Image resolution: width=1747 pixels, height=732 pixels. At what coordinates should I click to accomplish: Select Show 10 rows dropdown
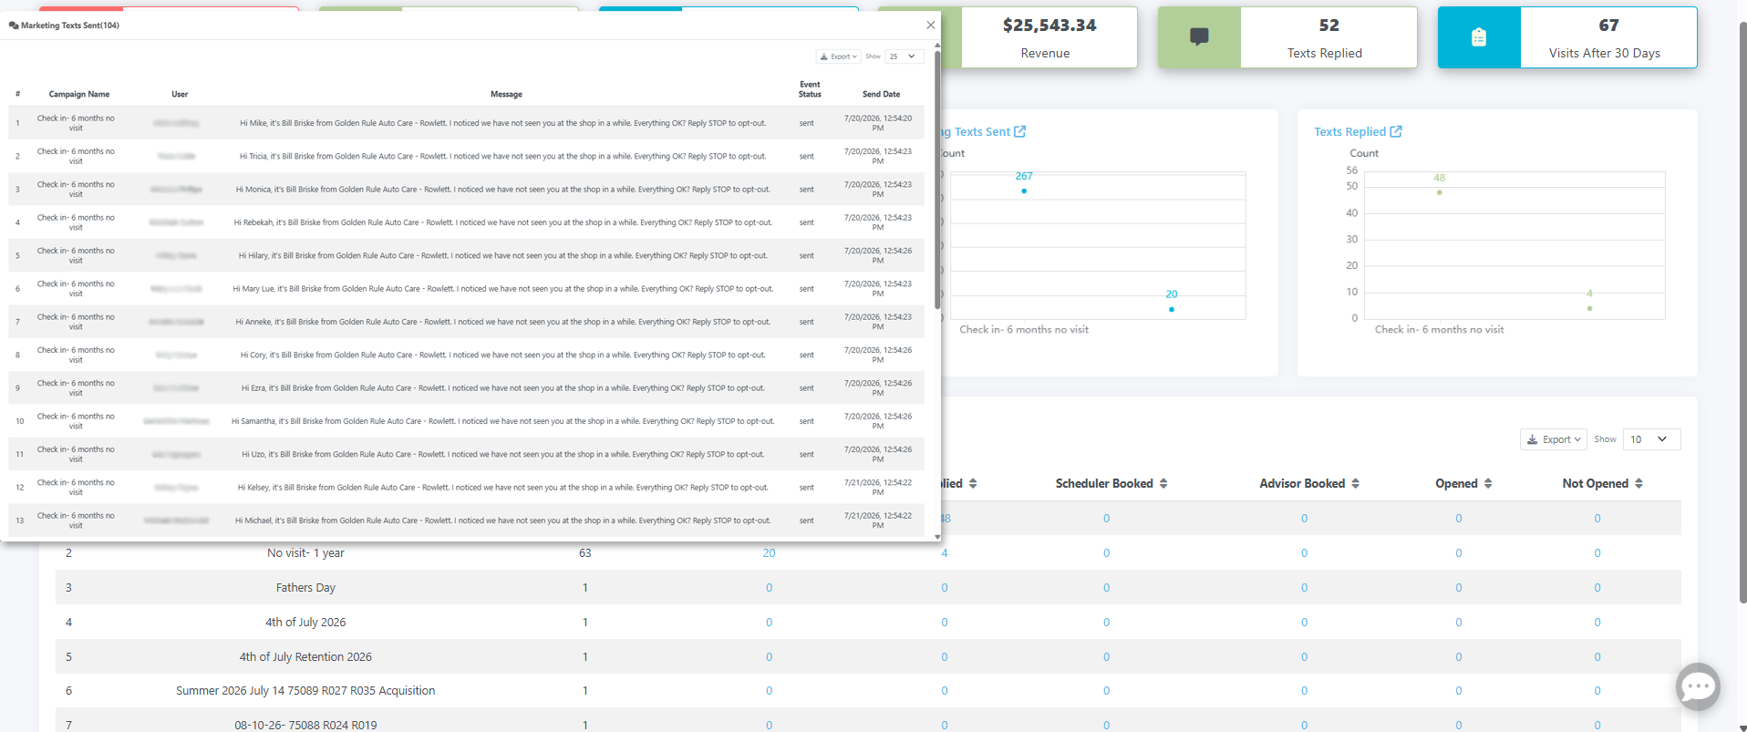(x=1651, y=439)
